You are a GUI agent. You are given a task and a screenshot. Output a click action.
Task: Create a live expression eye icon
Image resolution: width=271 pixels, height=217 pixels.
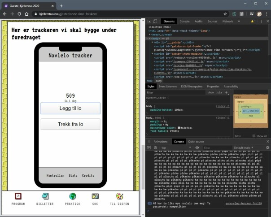197,148
